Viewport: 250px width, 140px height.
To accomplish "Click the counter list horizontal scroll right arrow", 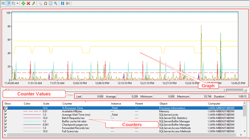I will pyautogui.click(x=241, y=135).
